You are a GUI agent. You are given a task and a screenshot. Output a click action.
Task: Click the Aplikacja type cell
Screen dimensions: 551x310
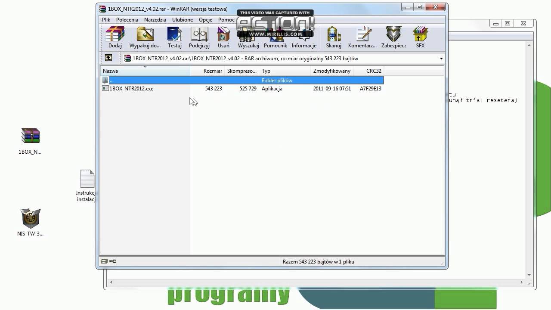pos(272,89)
